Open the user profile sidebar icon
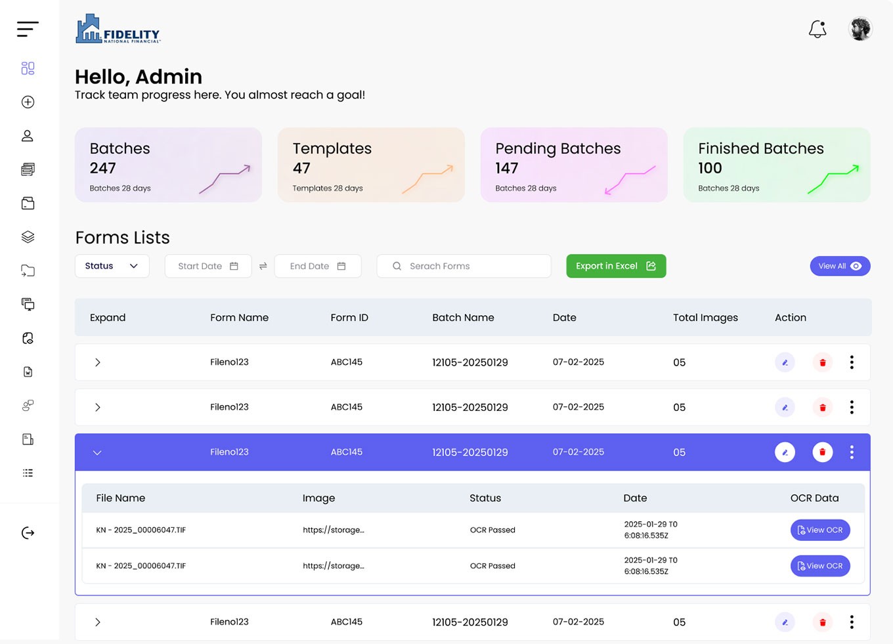This screenshot has width=893, height=644. [28, 136]
